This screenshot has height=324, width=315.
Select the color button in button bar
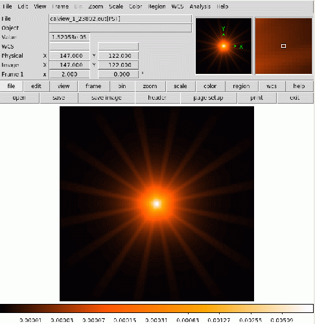210,86
